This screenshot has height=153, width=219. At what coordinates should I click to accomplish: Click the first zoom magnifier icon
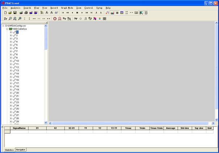(x=10, y=18)
